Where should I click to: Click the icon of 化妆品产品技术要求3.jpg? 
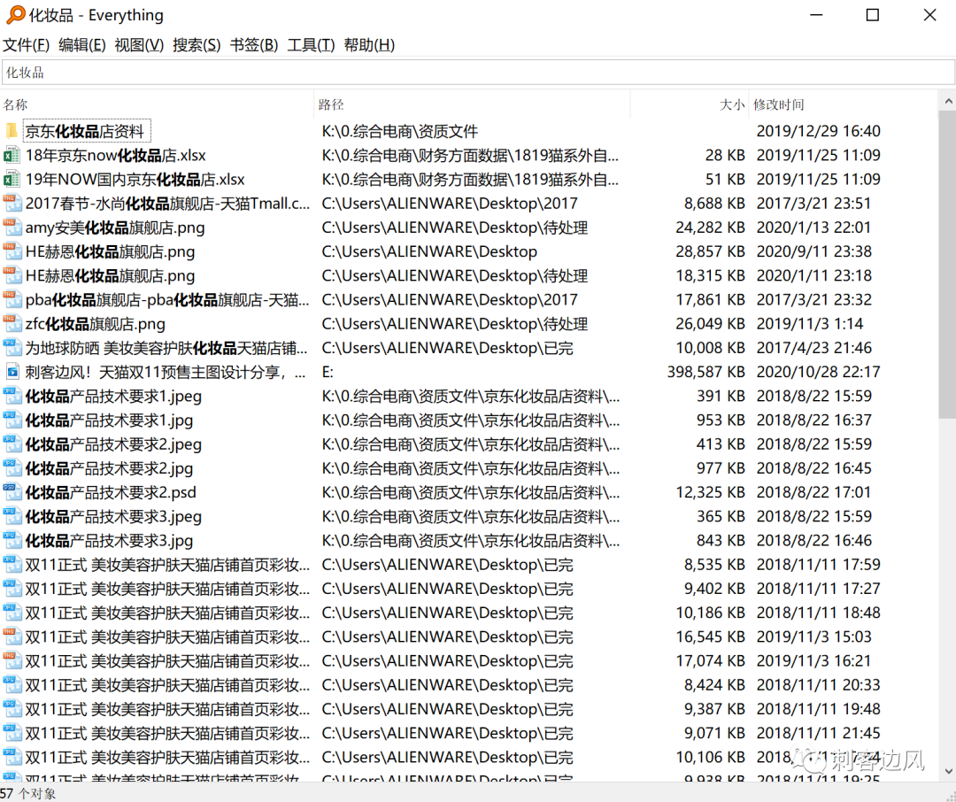[12, 540]
